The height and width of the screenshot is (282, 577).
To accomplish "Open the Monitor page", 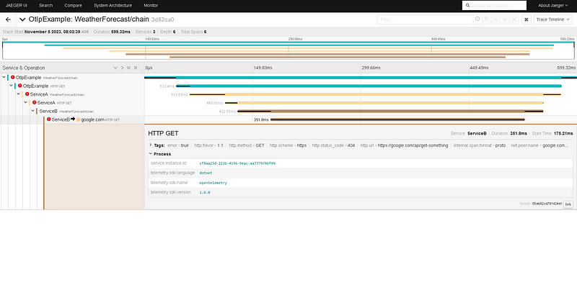I will pyautogui.click(x=151, y=6).
